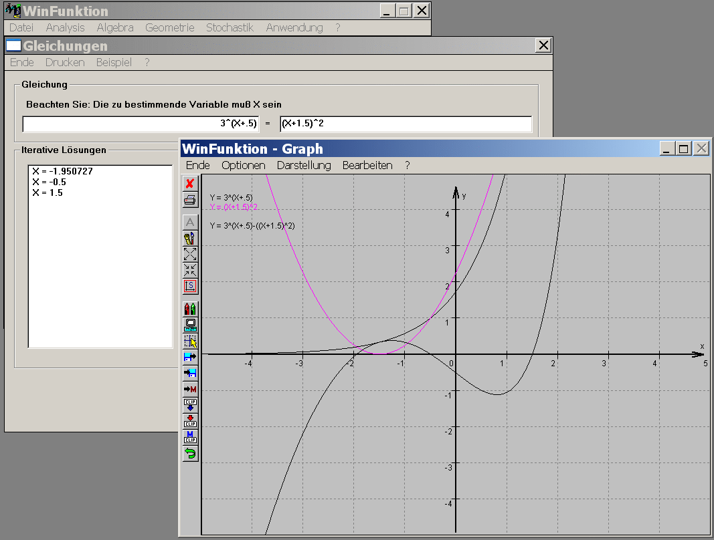Image resolution: width=714 pixels, height=540 pixels.
Task: Open the Geometrie menu
Action: pyautogui.click(x=170, y=28)
